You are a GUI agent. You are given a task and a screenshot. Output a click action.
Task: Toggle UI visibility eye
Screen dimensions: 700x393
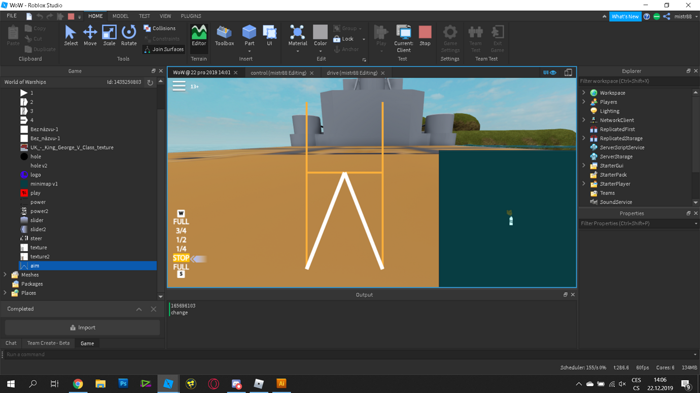(550, 72)
